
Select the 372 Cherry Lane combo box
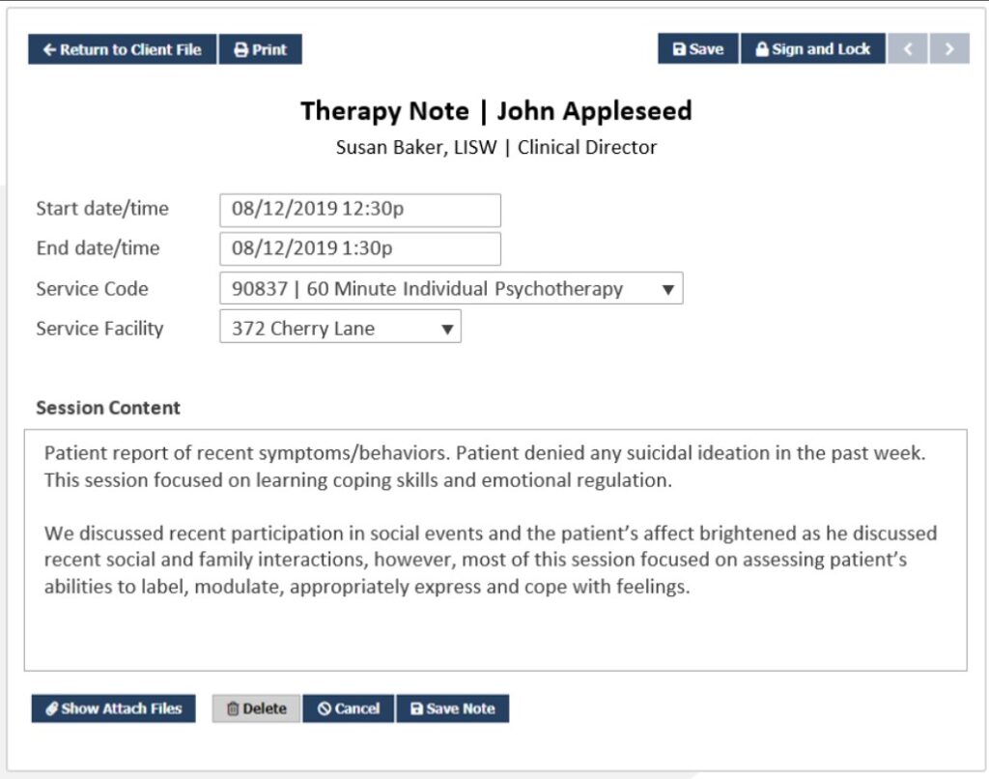point(328,329)
